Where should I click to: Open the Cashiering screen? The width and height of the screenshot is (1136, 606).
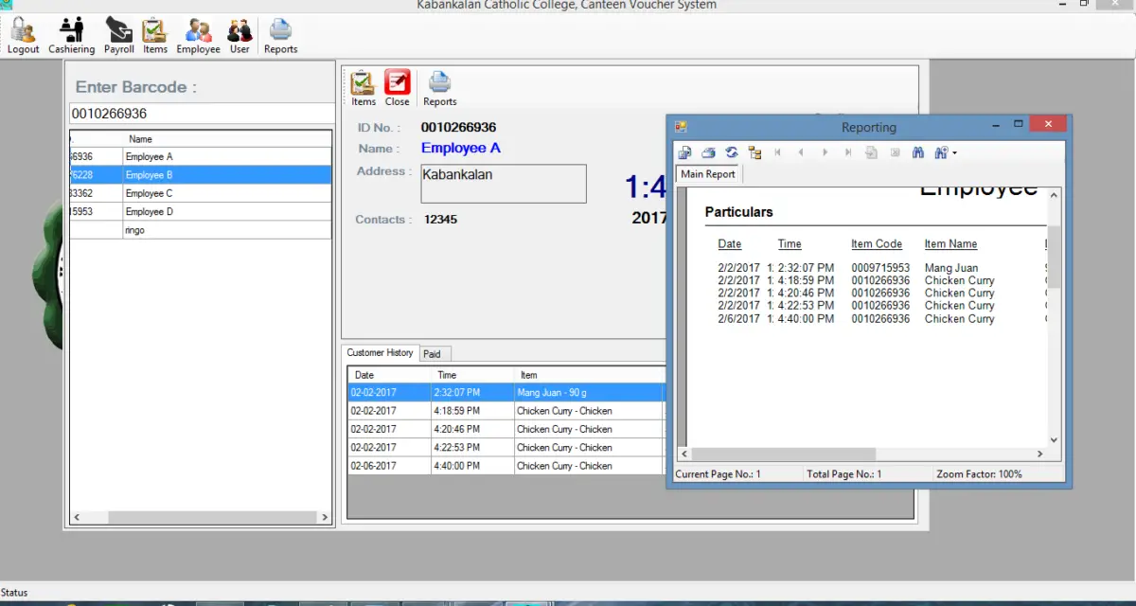tap(71, 35)
